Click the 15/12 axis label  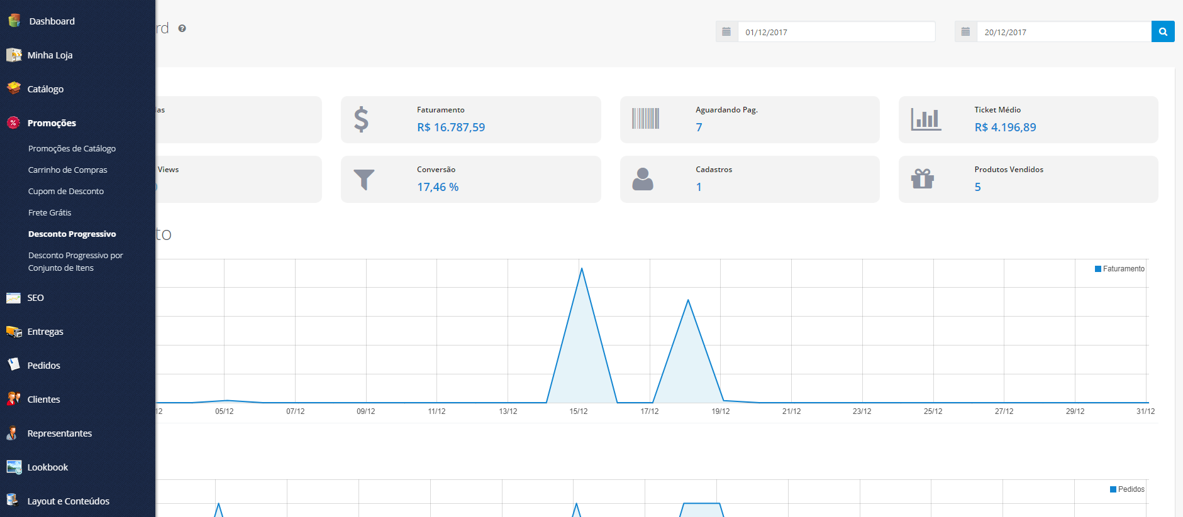click(x=579, y=411)
